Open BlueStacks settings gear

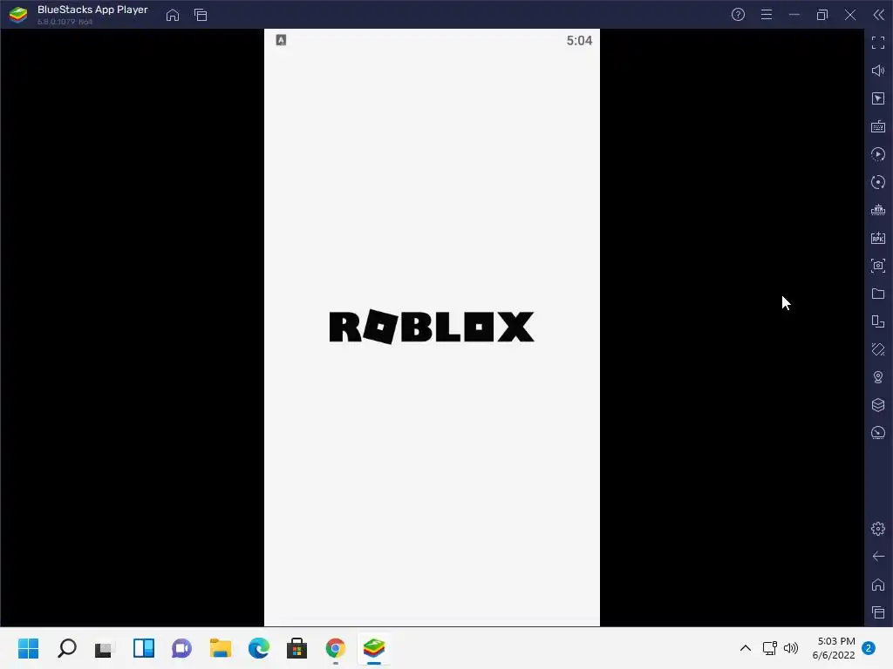[878, 529]
